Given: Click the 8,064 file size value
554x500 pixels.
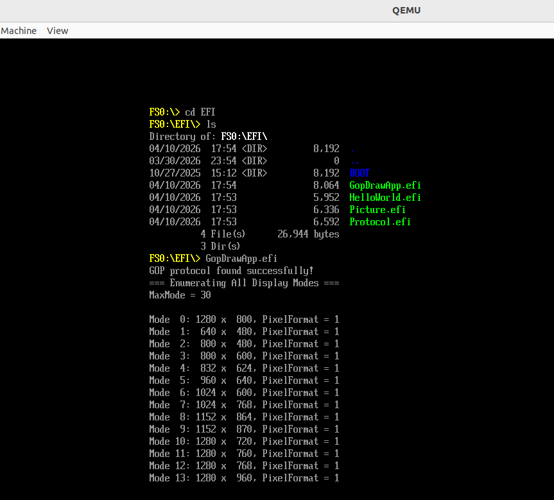Looking at the screenshot, I should point(326,185).
